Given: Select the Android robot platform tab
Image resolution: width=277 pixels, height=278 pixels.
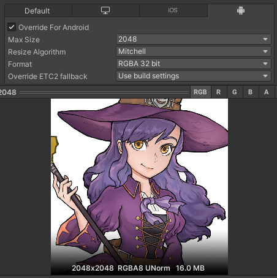Looking at the screenshot, I should [241, 10].
